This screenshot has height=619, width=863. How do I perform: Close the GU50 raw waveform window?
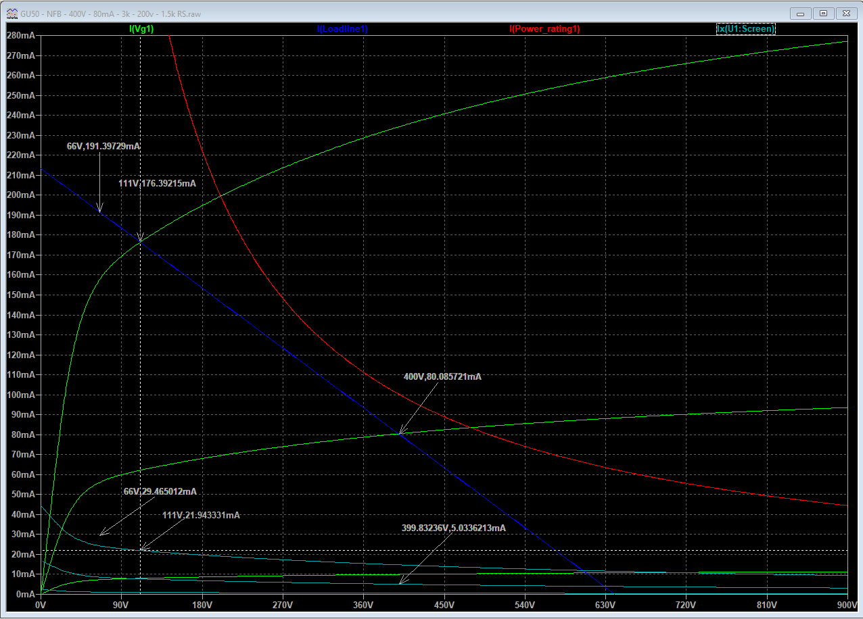[845, 13]
